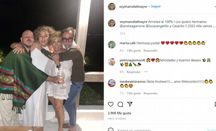Viewport: 216px width, 131px height.
Task: Open emoji picker in comment box
Action: pos(111,130)
